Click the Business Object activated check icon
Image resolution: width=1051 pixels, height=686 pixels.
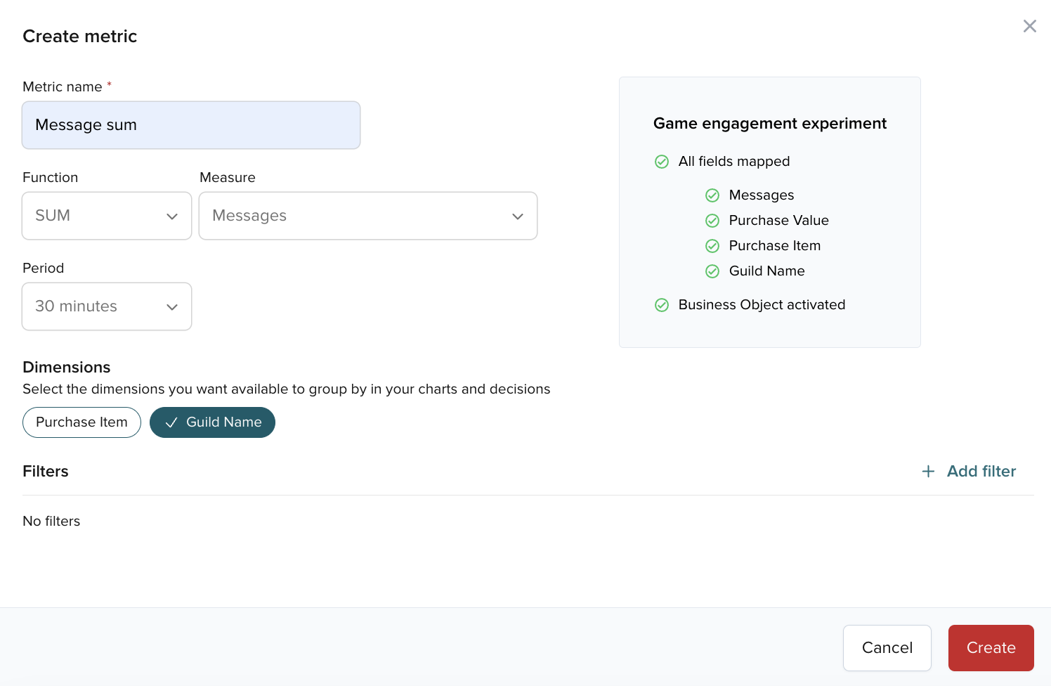pyautogui.click(x=661, y=305)
